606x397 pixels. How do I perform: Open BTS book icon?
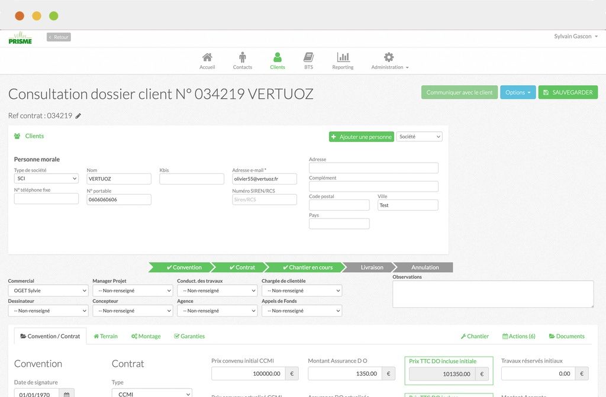point(308,58)
